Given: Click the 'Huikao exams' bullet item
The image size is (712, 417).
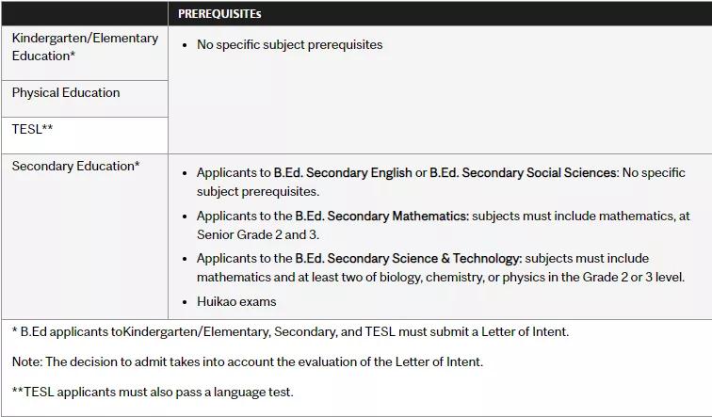Looking at the screenshot, I should 236,302.
